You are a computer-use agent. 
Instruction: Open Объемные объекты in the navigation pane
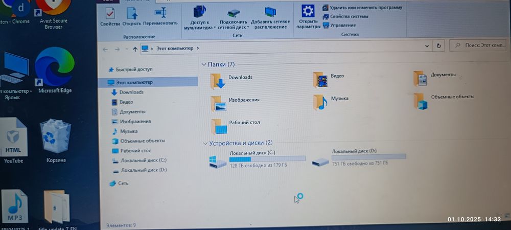tap(138, 141)
